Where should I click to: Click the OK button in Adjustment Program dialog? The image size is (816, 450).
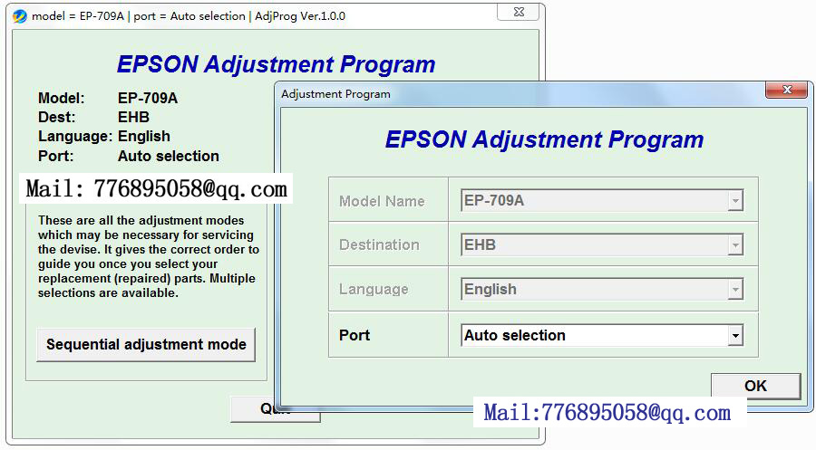pos(755,386)
